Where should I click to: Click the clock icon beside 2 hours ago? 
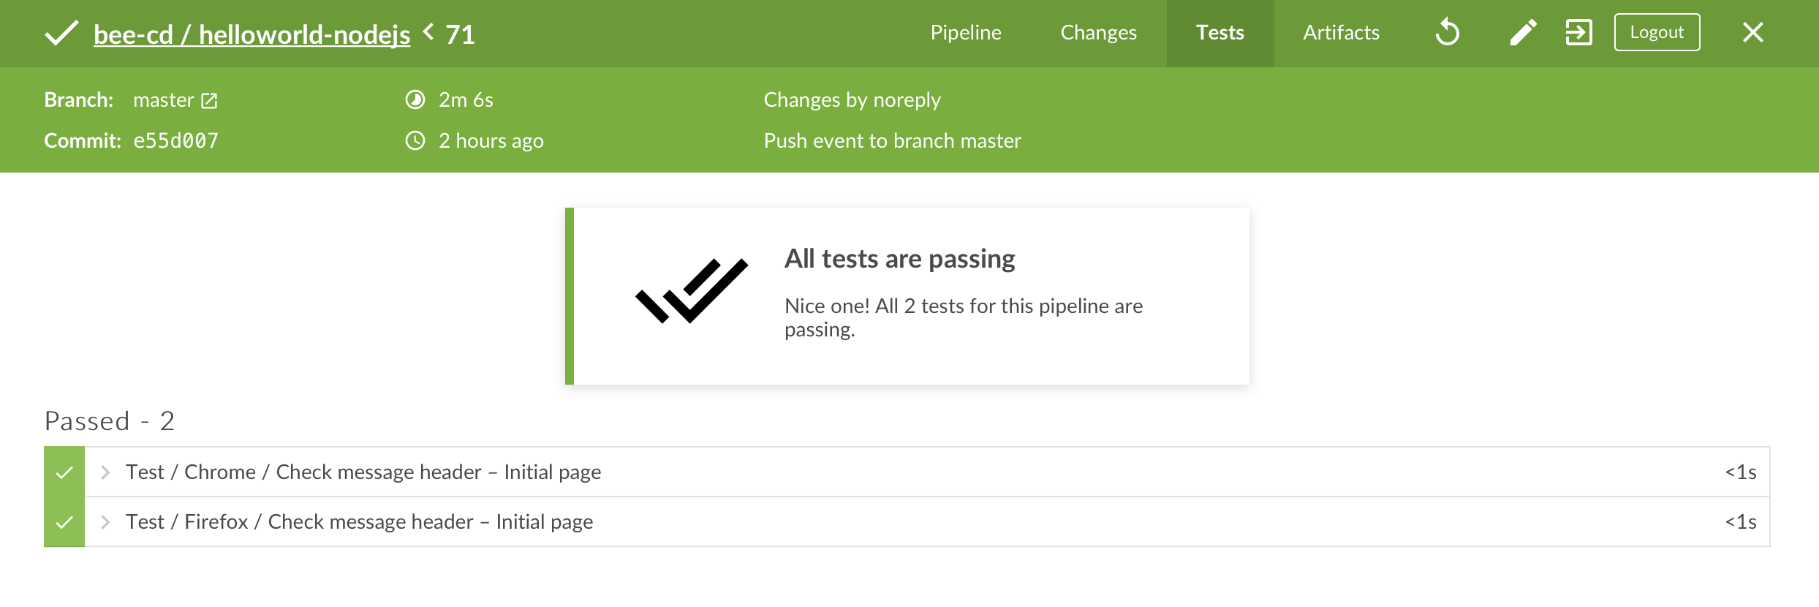(415, 140)
